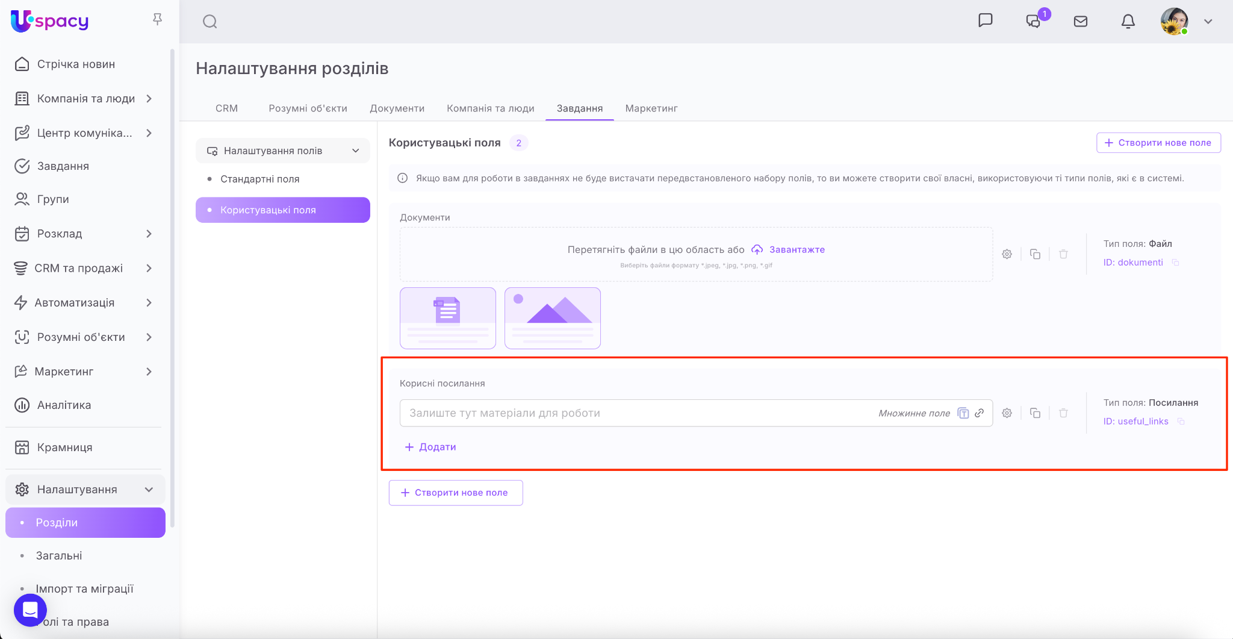The height and width of the screenshot is (639, 1233).
Task: Open the user profile dropdown arrow
Action: coord(1208,22)
